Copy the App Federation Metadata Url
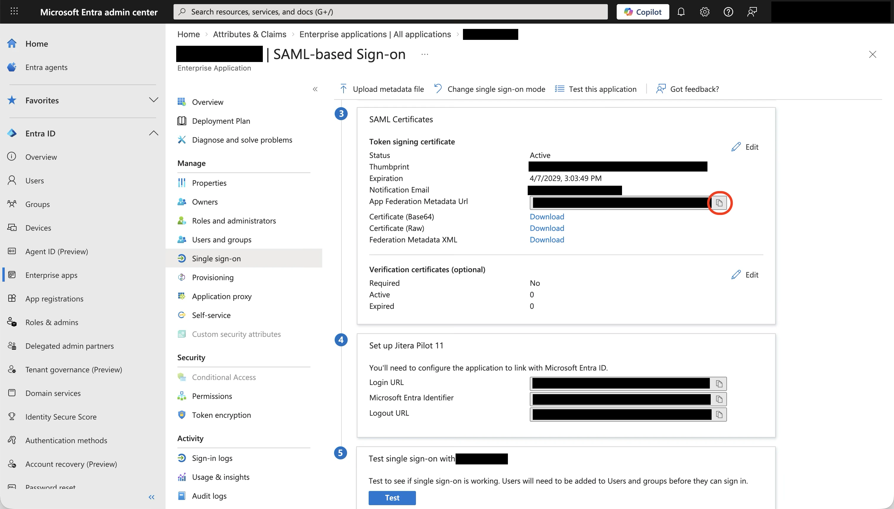The height and width of the screenshot is (509, 894). (719, 203)
